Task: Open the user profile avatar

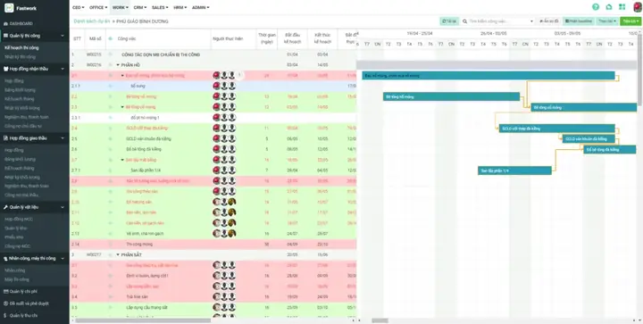Action: tap(638, 7)
